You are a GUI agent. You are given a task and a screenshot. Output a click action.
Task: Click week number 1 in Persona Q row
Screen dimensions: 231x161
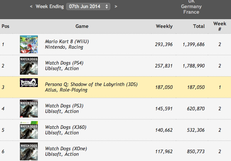220,87
